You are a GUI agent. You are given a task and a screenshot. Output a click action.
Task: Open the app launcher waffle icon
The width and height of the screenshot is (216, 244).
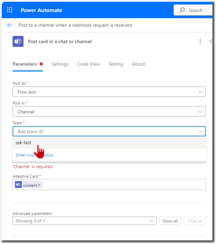[x=10, y=10]
